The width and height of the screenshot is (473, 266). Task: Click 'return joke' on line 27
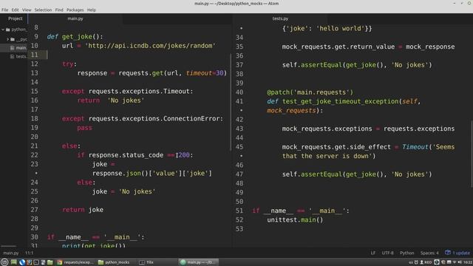[x=82, y=210]
